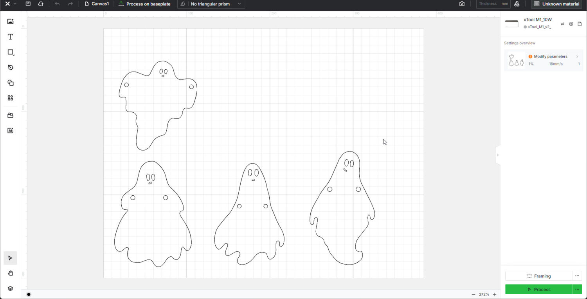This screenshot has height=299, width=587.
Task: Open the AI image generator
Action: click(10, 130)
